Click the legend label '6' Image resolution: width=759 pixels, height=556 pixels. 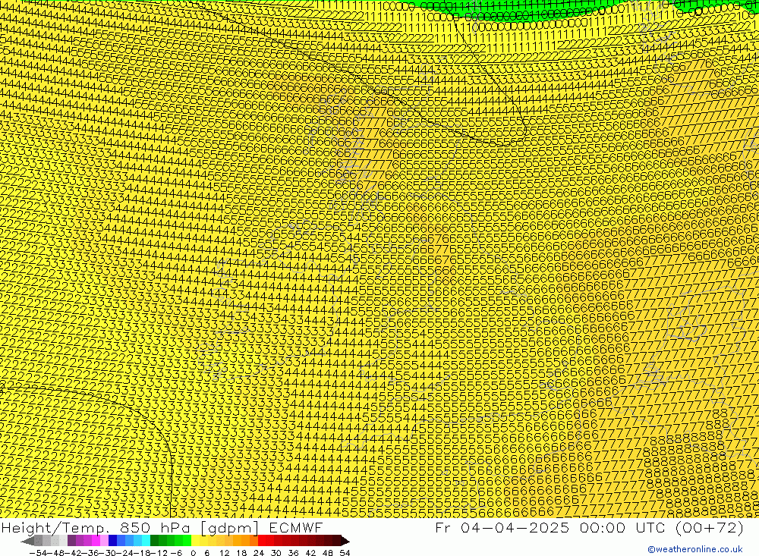click(207, 553)
